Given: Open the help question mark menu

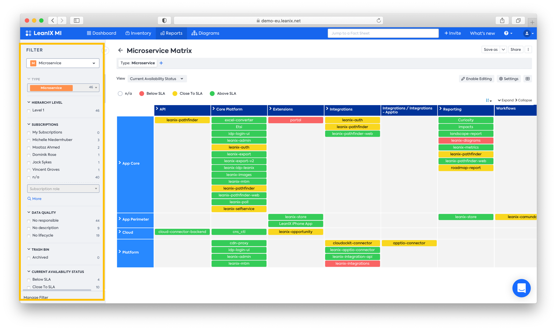Looking at the screenshot, I should [508, 33].
